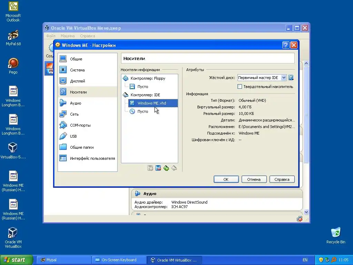The width and height of the screenshot is (353, 265).
Task: Click the orange magnifier tray icon
Action: 334,260
